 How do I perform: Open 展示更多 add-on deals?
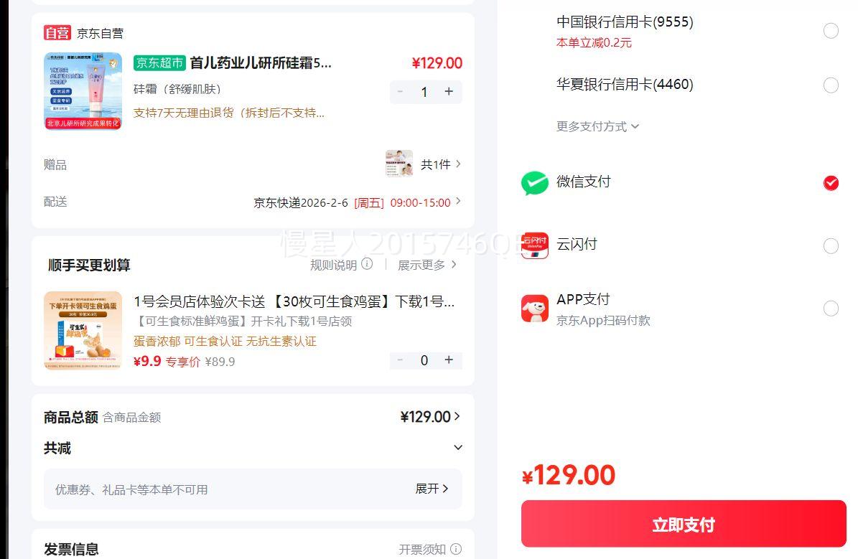(426, 265)
